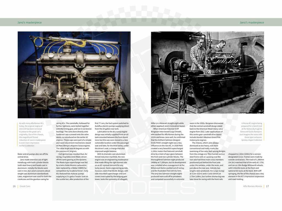The width and height of the screenshot is (282, 211).
Task: Open the colour 8C engine photograph
Action: (74, 74)
